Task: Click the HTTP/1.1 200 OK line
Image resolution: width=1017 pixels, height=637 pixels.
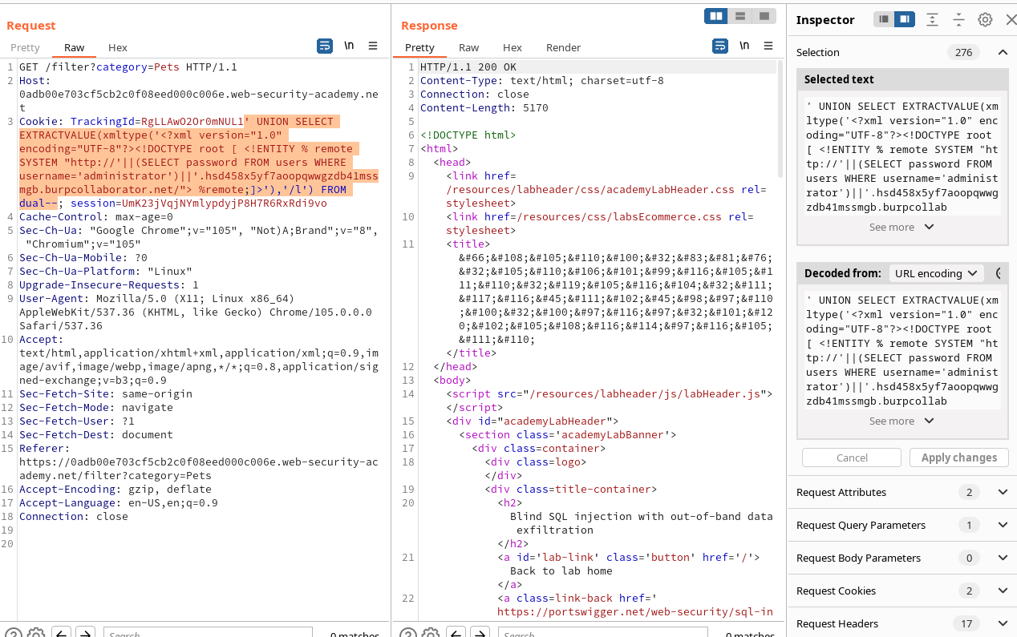Action: pos(468,67)
